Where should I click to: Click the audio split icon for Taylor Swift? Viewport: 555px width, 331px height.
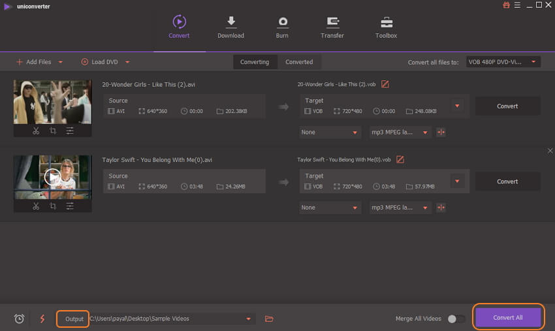[x=441, y=208]
